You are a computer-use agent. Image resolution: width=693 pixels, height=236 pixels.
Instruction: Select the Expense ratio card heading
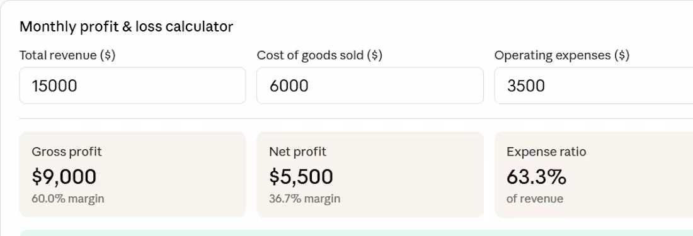tap(546, 152)
